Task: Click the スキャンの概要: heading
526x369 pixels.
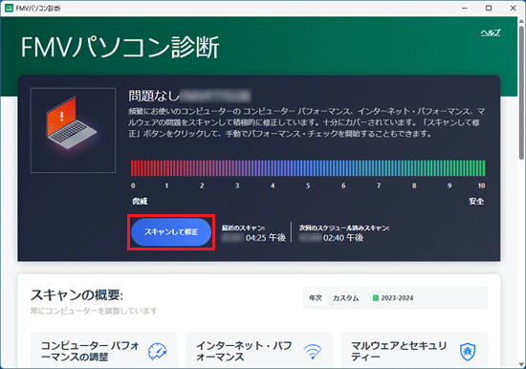Action: 77,295
